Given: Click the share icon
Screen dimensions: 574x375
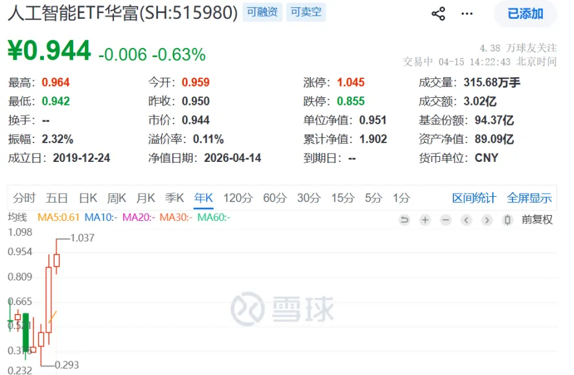Looking at the screenshot, I should pyautogui.click(x=438, y=14).
